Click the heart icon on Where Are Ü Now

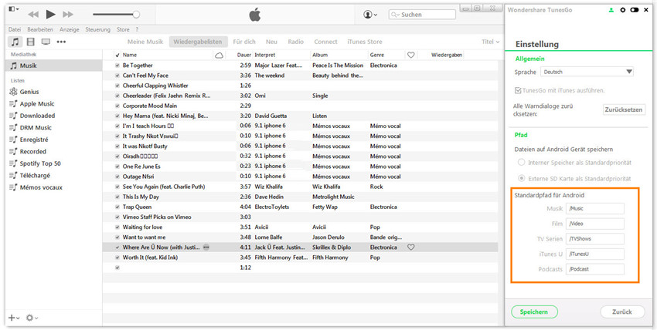click(x=411, y=247)
